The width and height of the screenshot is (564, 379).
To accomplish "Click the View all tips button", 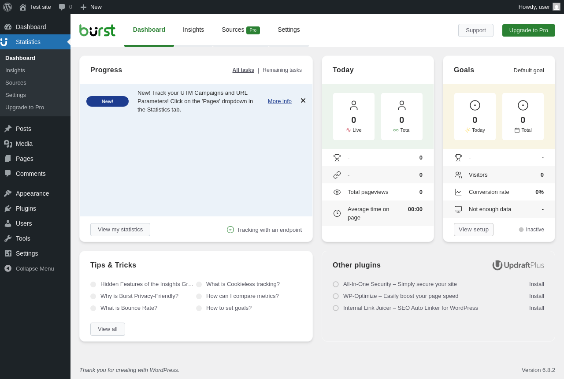I will click(108, 329).
